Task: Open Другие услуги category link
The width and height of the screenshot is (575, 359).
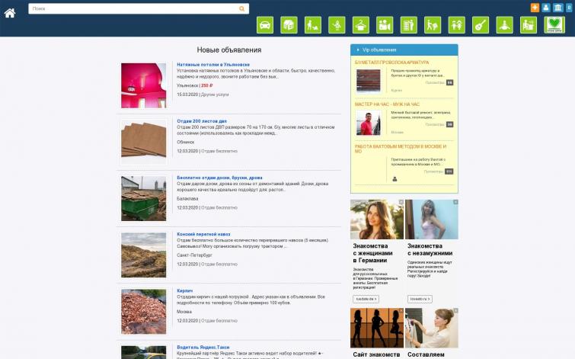Action: (x=215, y=95)
